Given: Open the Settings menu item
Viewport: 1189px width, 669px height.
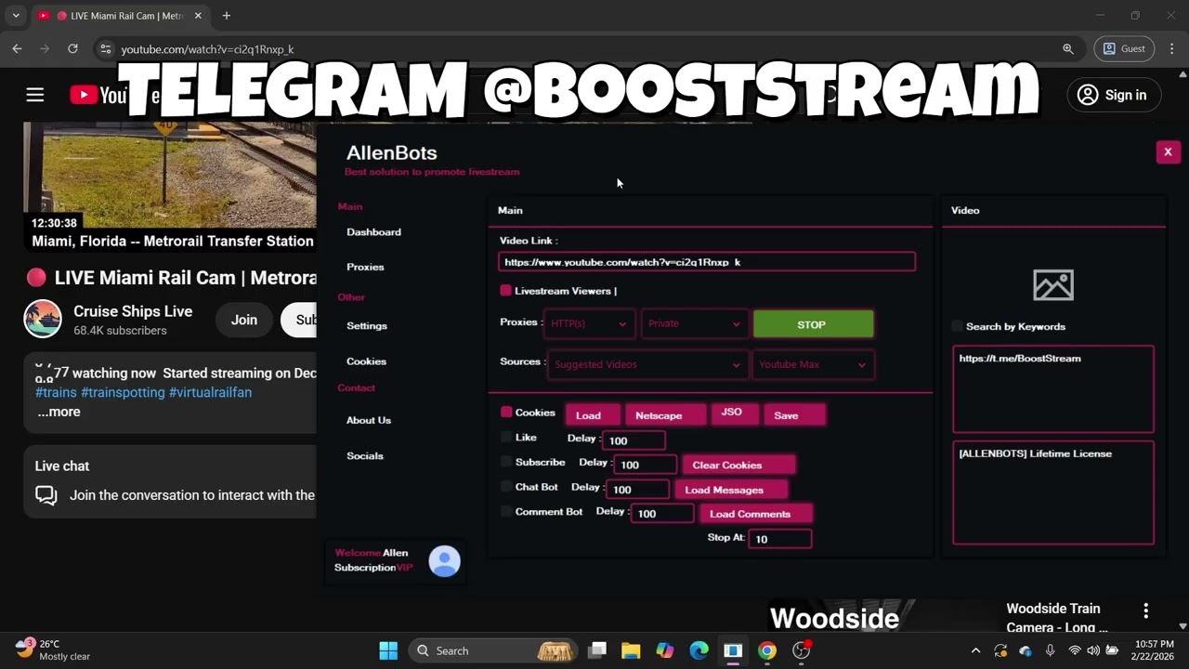Looking at the screenshot, I should coord(367,325).
